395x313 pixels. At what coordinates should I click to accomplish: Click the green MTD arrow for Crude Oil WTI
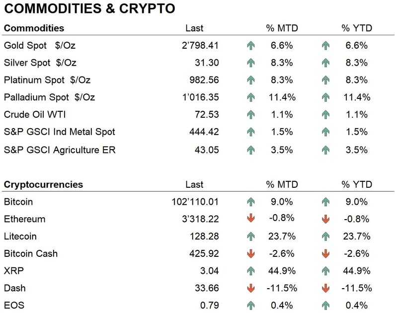coord(251,115)
